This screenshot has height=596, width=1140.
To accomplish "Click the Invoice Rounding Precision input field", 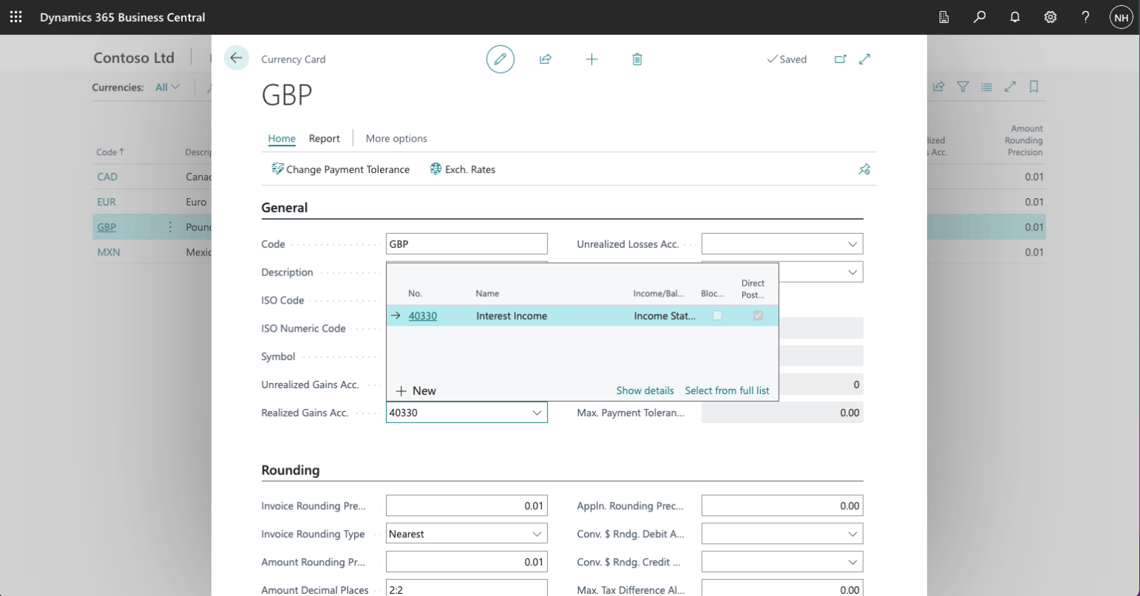I will (x=466, y=506).
